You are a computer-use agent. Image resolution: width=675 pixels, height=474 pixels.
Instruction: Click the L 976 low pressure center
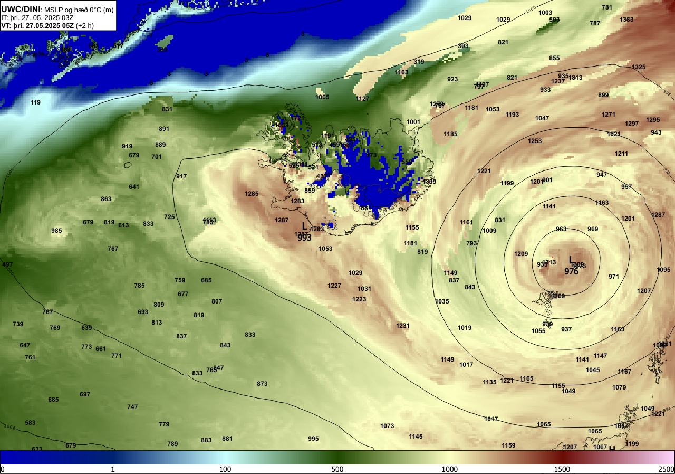571,266
